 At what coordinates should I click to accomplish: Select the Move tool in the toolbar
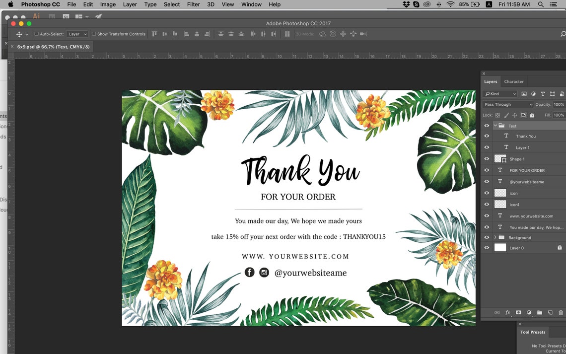(x=18, y=34)
